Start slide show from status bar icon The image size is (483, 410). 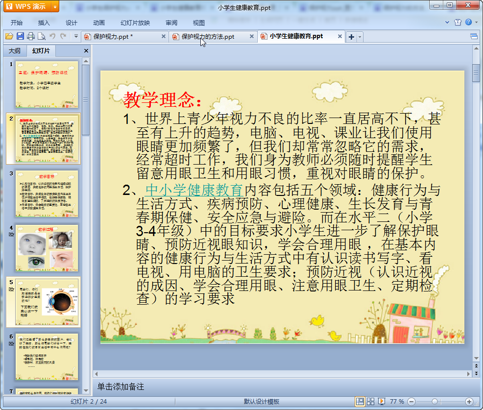(381, 401)
